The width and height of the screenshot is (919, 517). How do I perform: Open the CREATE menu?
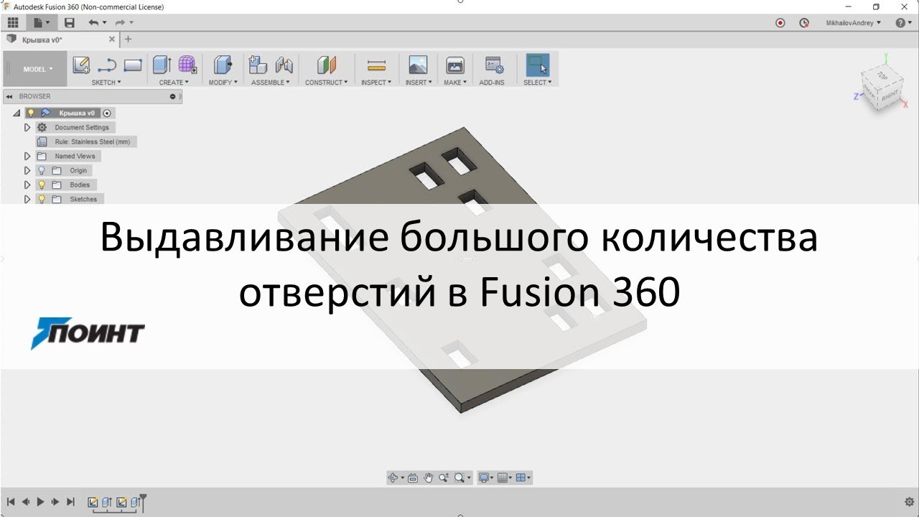(x=174, y=83)
